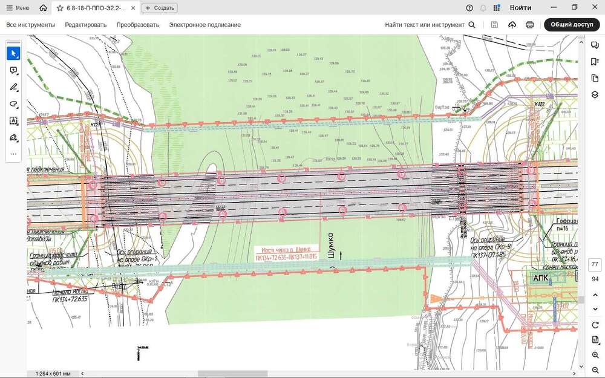The image size is (605, 378).
Task: Open the Редактировать menu tab
Action: (x=86, y=25)
